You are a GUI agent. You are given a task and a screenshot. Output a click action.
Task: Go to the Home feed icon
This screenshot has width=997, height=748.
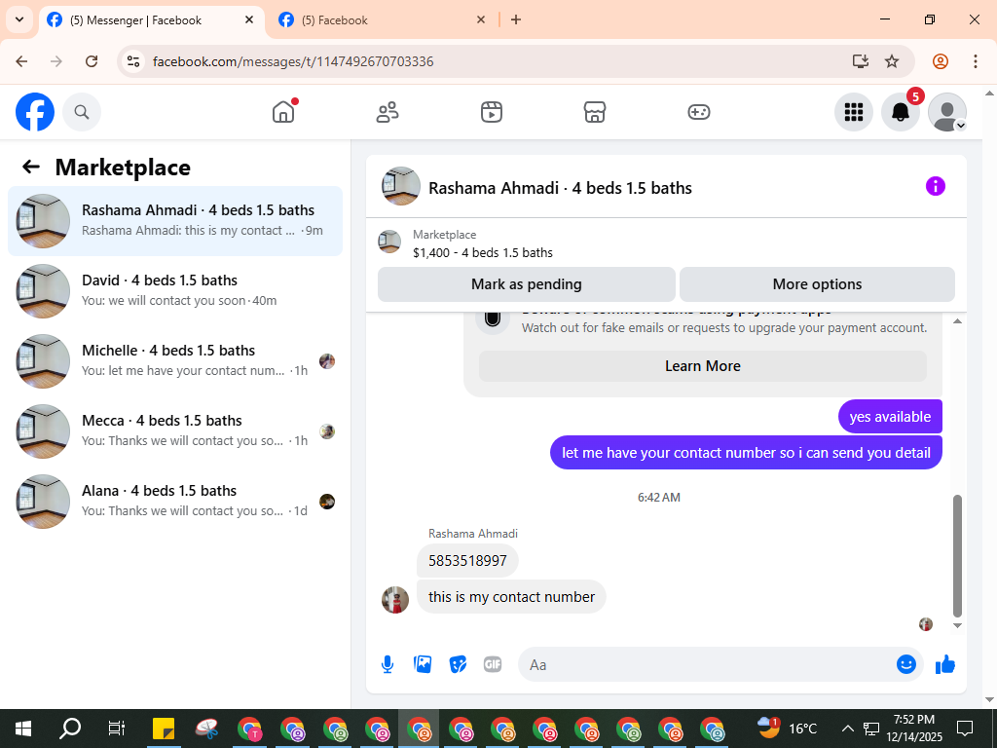[283, 112]
